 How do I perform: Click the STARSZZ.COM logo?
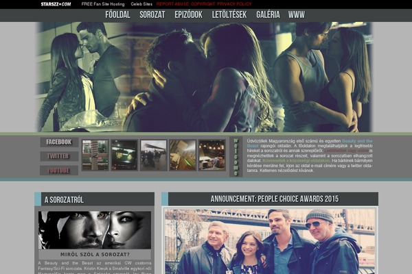(56, 4)
